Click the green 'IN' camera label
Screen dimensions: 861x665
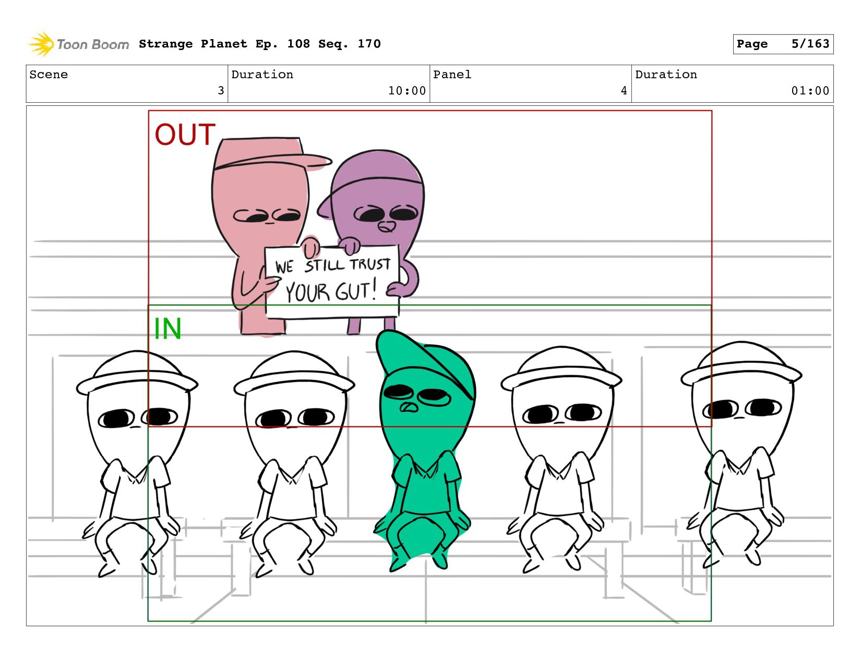click(x=168, y=329)
